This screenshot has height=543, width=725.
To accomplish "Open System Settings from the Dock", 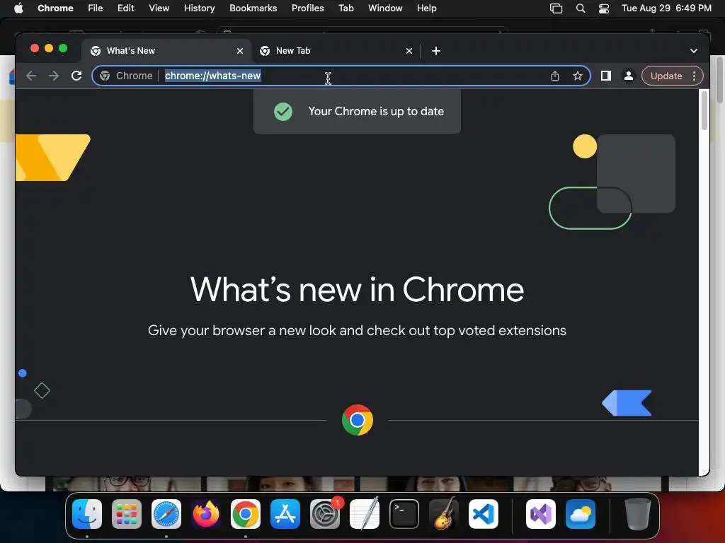I will [324, 514].
